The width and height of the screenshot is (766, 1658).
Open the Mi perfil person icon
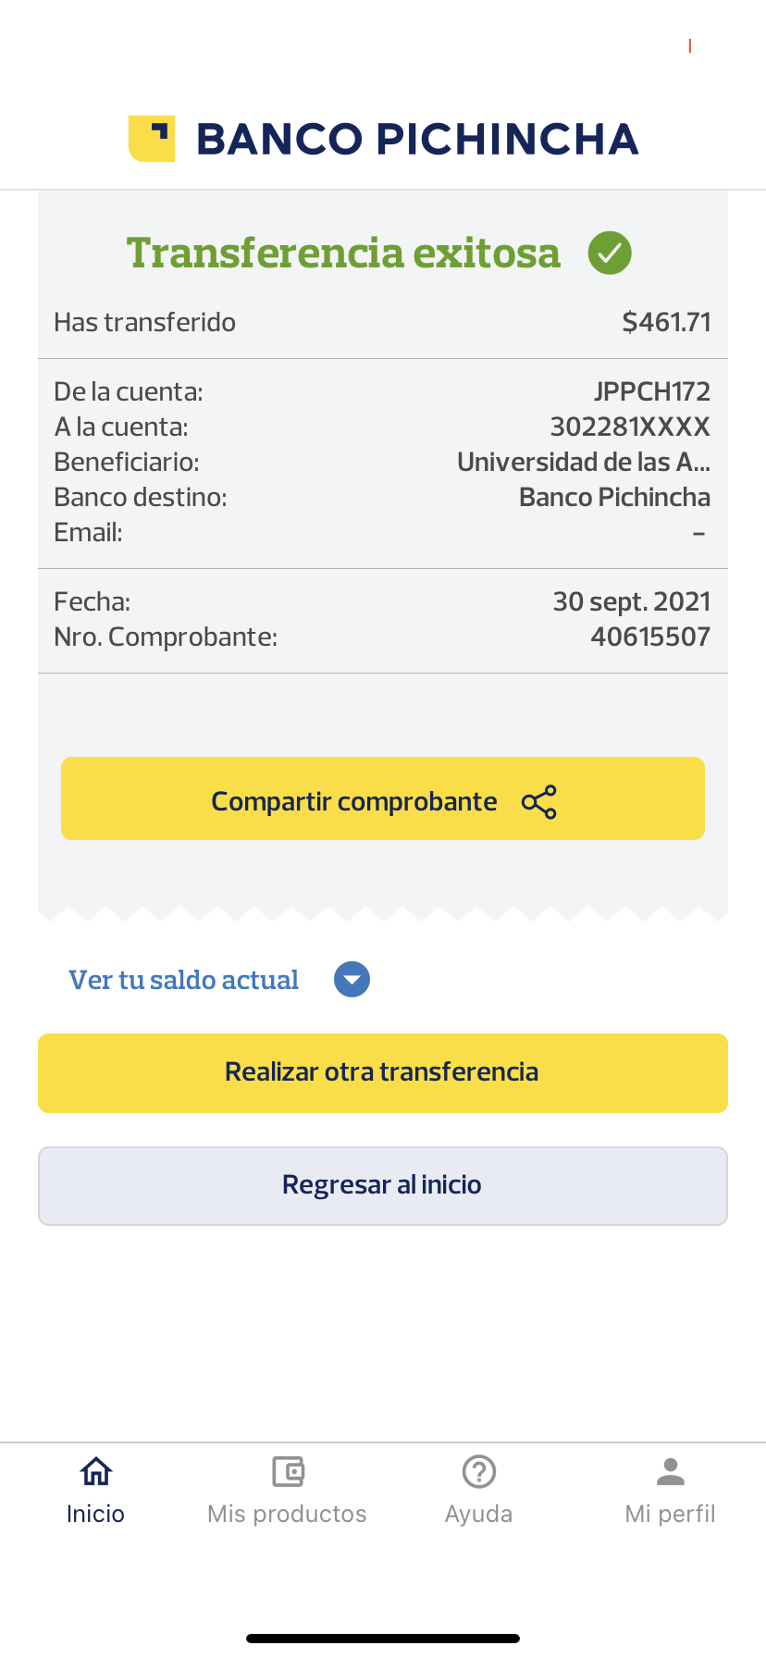pyautogui.click(x=671, y=1470)
